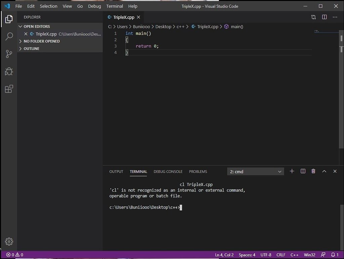Viewport: 344px width, 259px height.
Task: Split the terminal panel
Action: (x=303, y=171)
